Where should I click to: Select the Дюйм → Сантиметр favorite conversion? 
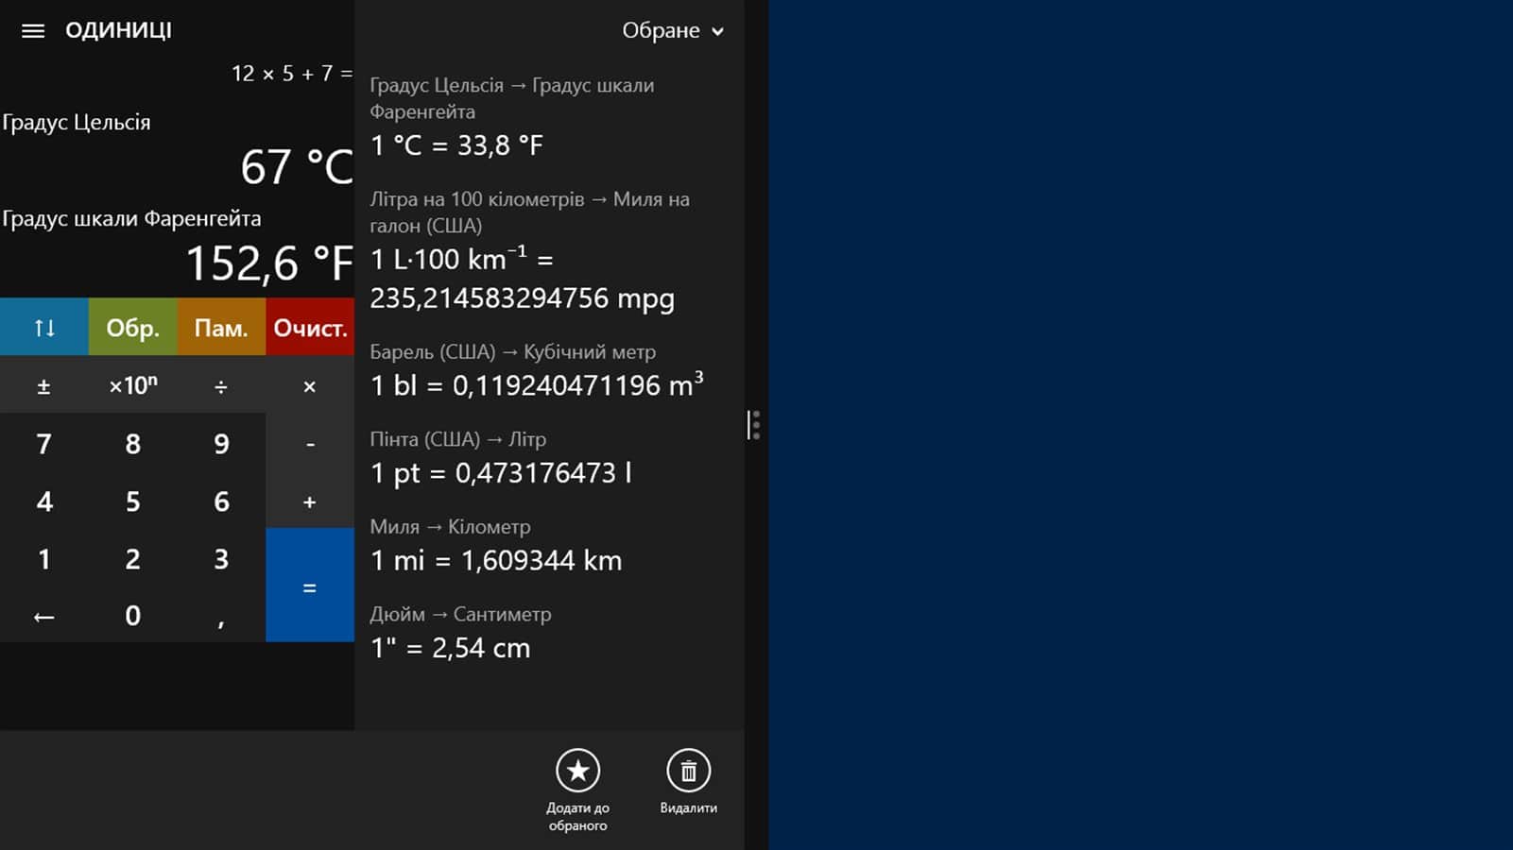(x=460, y=633)
